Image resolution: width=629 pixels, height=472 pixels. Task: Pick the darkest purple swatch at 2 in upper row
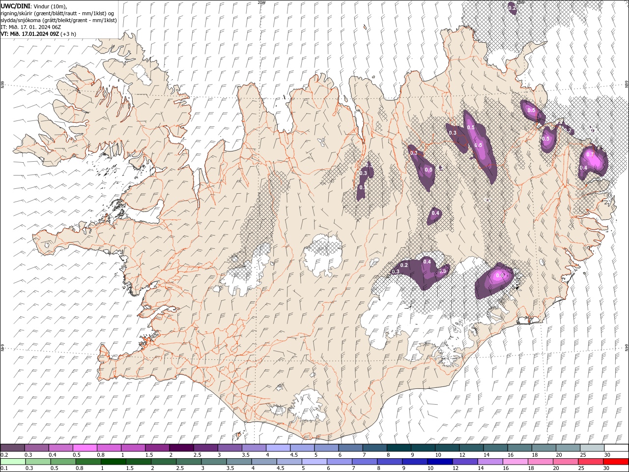181,448
